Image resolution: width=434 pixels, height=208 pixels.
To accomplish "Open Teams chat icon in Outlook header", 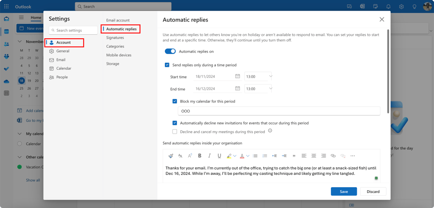I will [x=350, y=7].
